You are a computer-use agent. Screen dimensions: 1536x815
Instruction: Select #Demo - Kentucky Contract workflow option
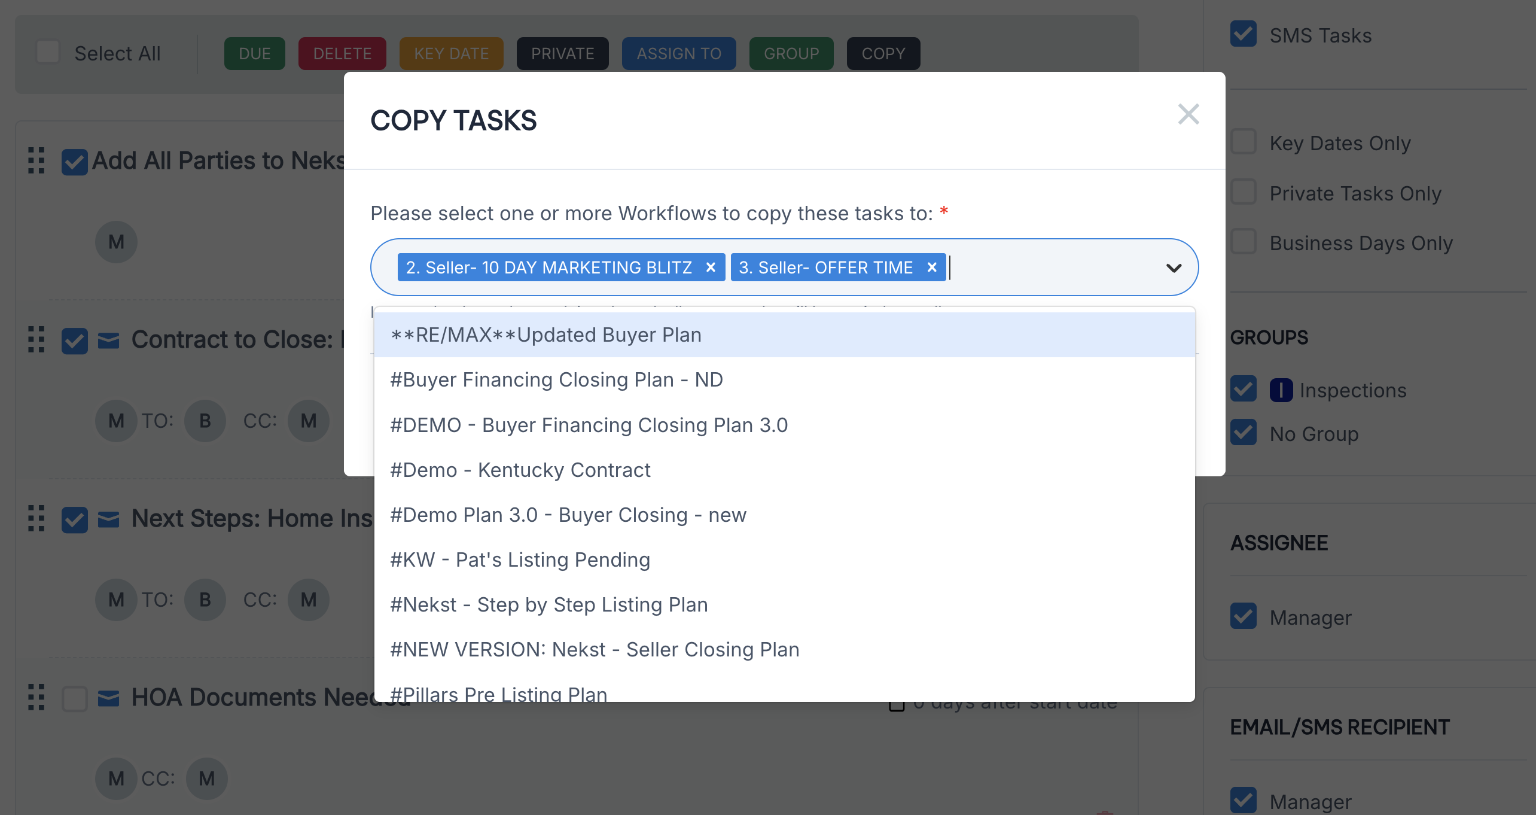(520, 470)
